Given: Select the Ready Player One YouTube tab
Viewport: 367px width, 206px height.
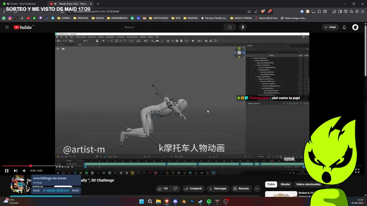Looking at the screenshot, I should 70,4.
